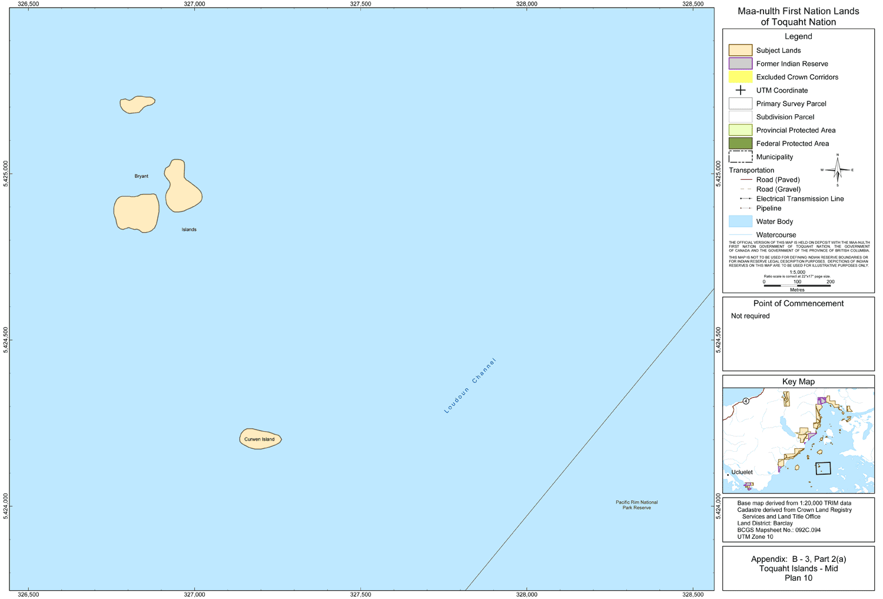Click the 1:5,000 scale bar

click(x=797, y=285)
